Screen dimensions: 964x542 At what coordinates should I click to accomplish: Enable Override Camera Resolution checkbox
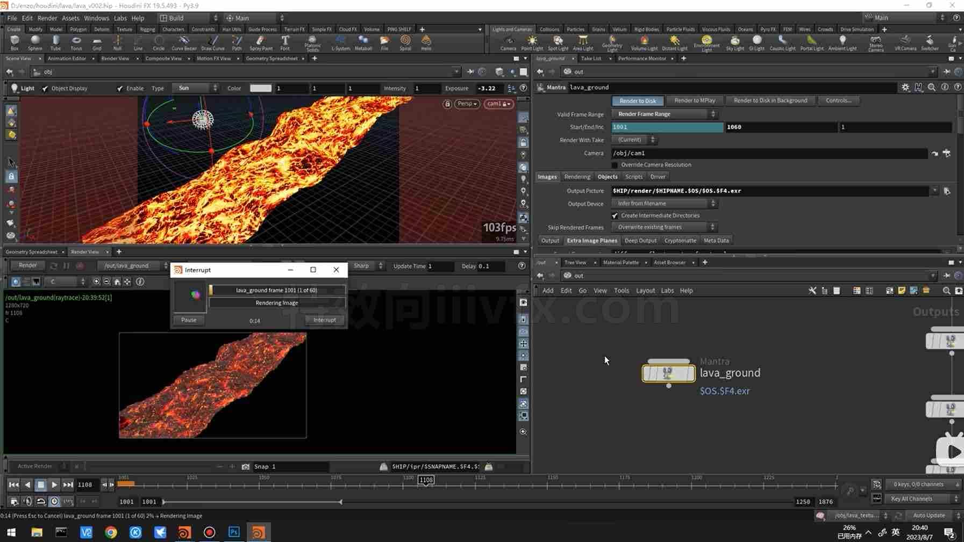coord(615,165)
